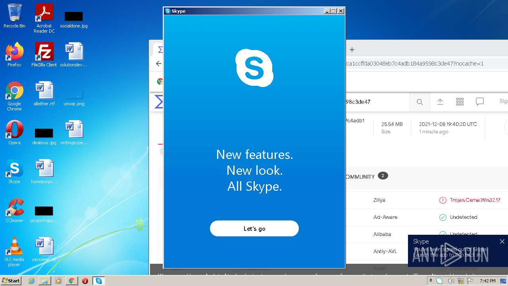Viewport: 508px width, 286px height.
Task: Click Show desktop button in taskbar corner
Action: [x=503, y=281]
